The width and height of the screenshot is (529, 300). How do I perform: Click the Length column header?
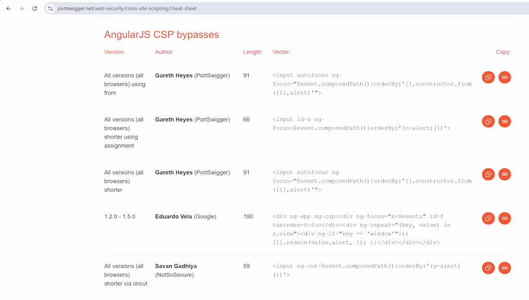(252, 52)
